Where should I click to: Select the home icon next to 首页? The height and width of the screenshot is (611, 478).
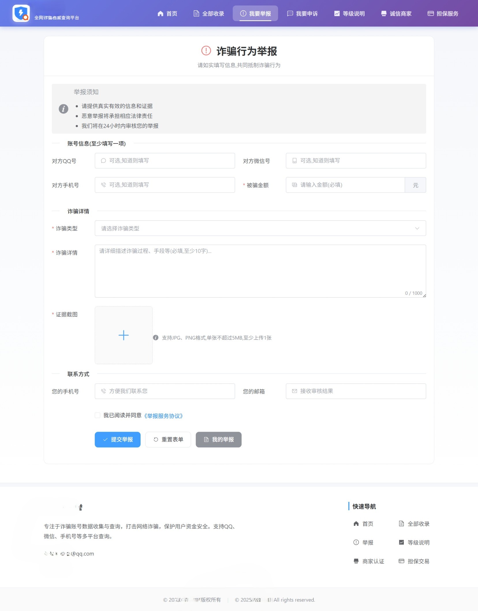point(161,13)
